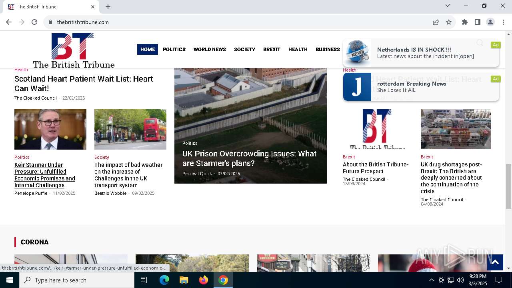The width and height of the screenshot is (512, 288).
Task: Click the Politics label on prison article
Action: [190, 143]
